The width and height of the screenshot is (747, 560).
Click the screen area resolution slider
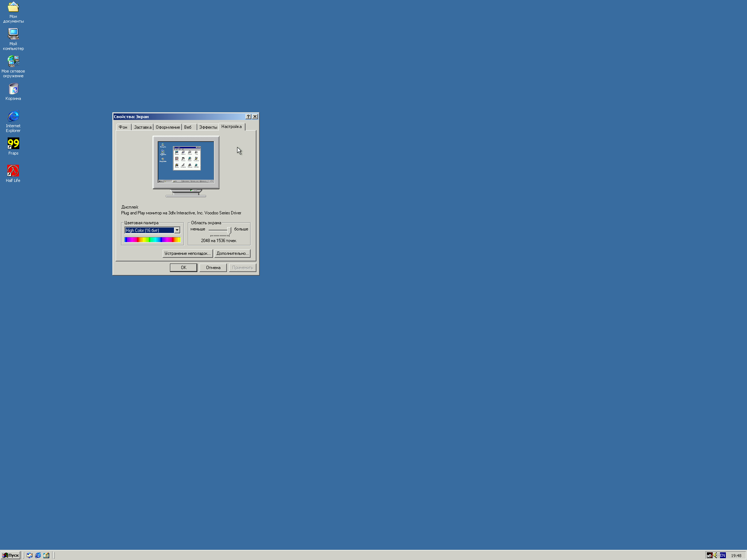coord(229,230)
